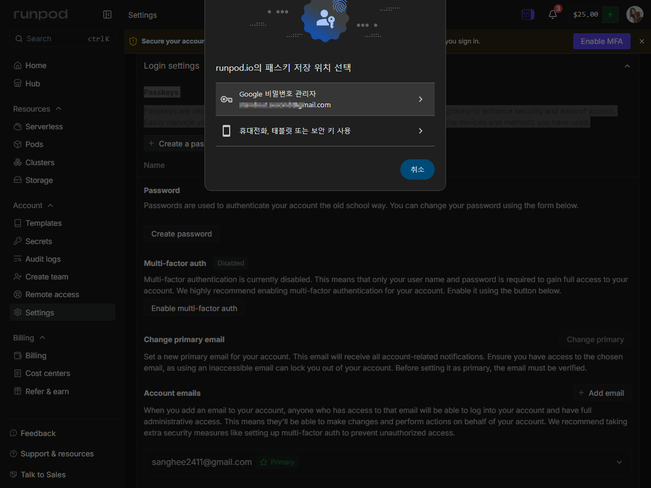Click the Account emails heading

172,393
